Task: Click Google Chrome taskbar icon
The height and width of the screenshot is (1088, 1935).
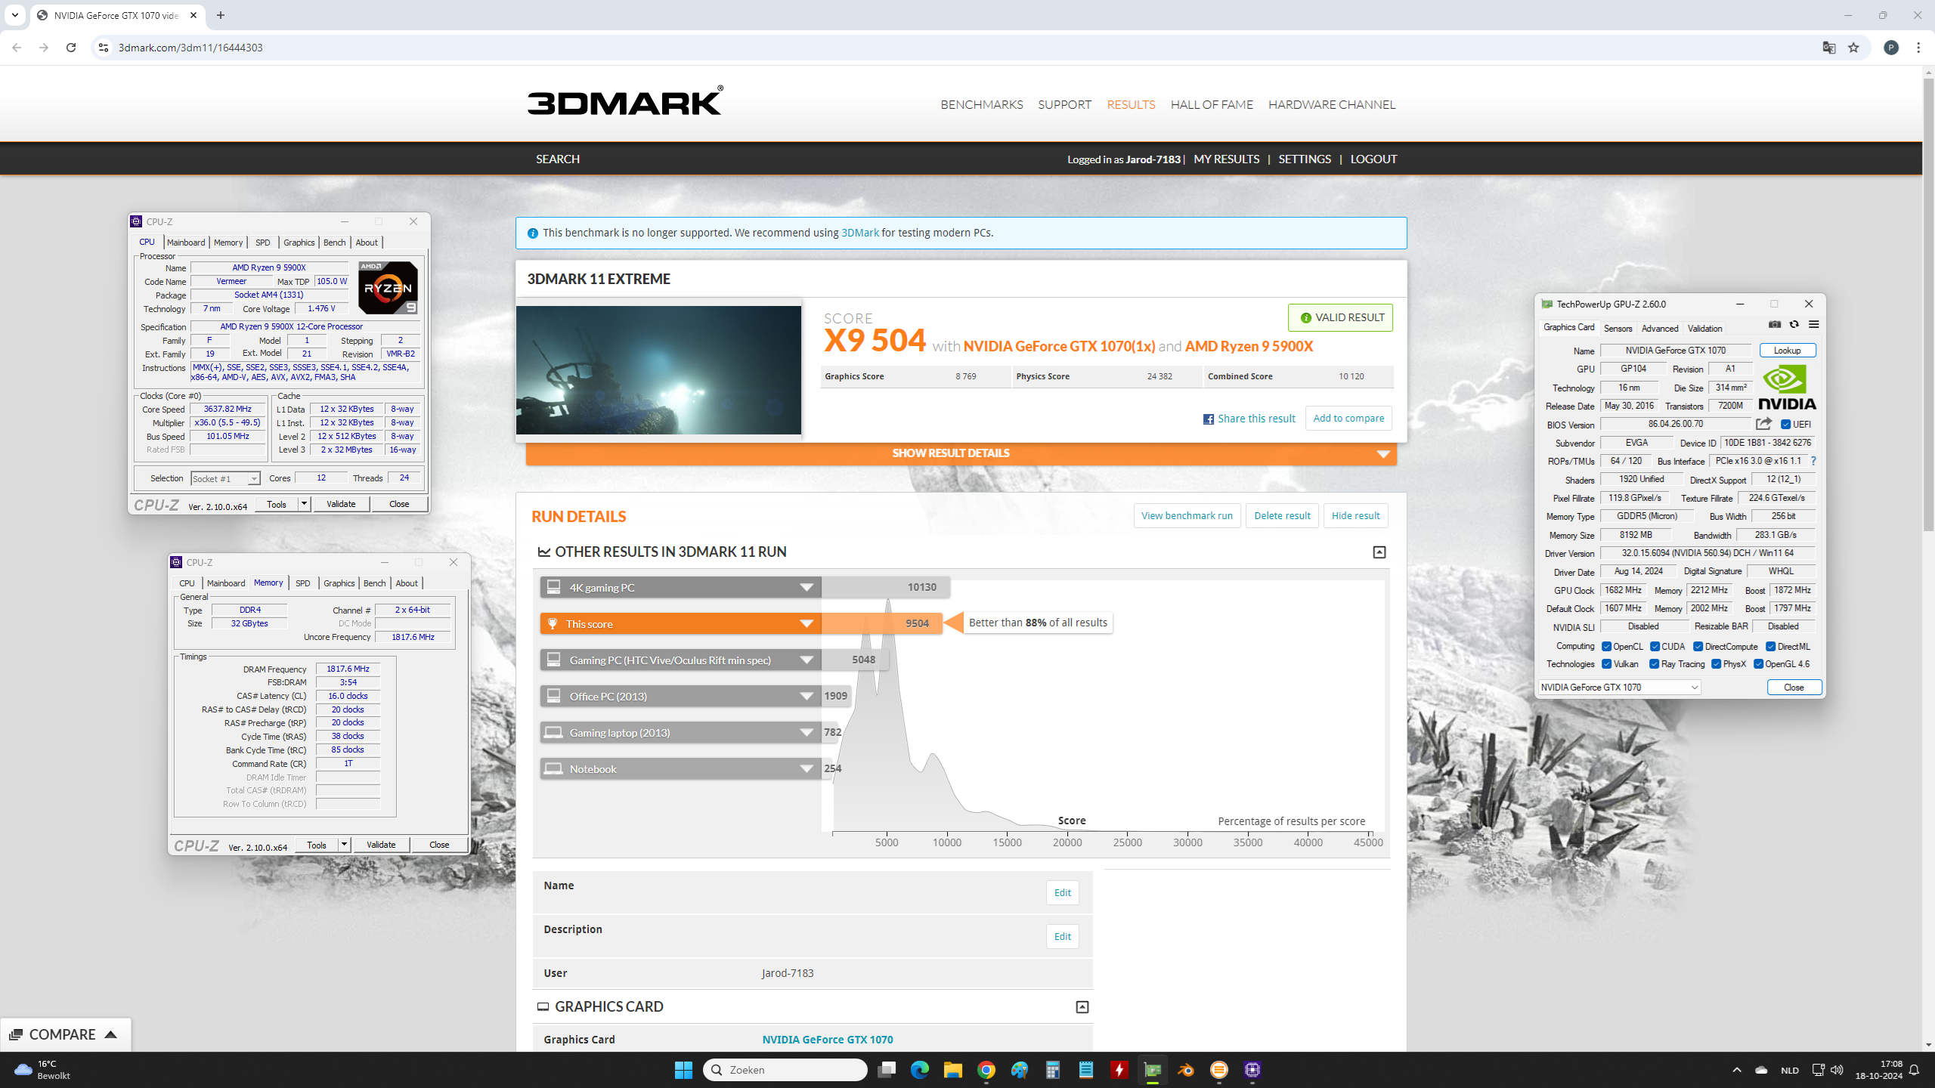Action: 986,1070
